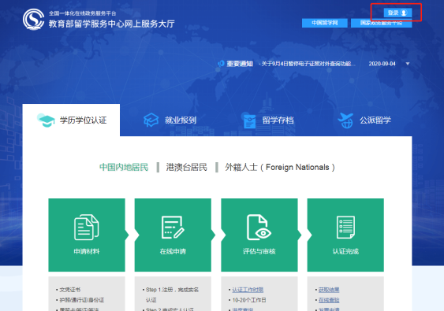Click the 重要通知 speaker icon
This screenshot has width=444, height=311.
tap(221, 64)
